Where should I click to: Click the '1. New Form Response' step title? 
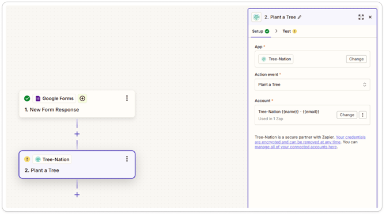click(52, 109)
